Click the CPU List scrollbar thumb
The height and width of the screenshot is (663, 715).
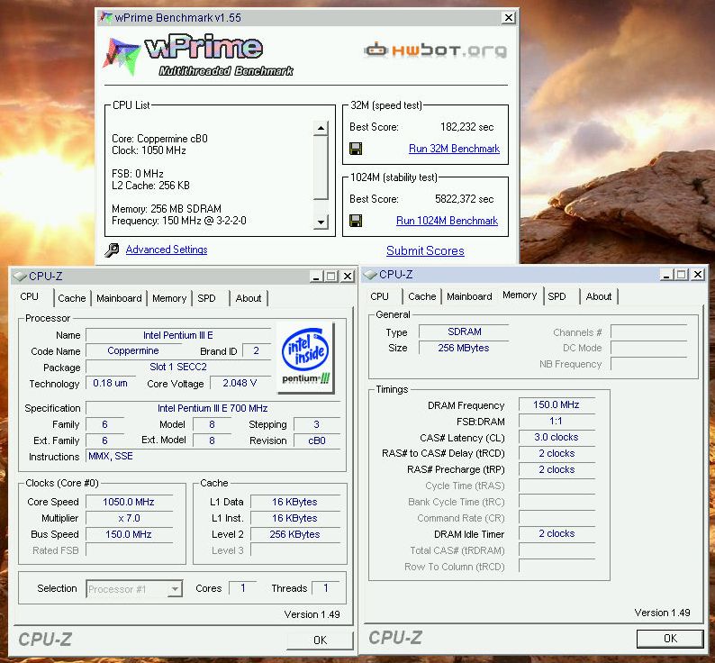coord(321,168)
